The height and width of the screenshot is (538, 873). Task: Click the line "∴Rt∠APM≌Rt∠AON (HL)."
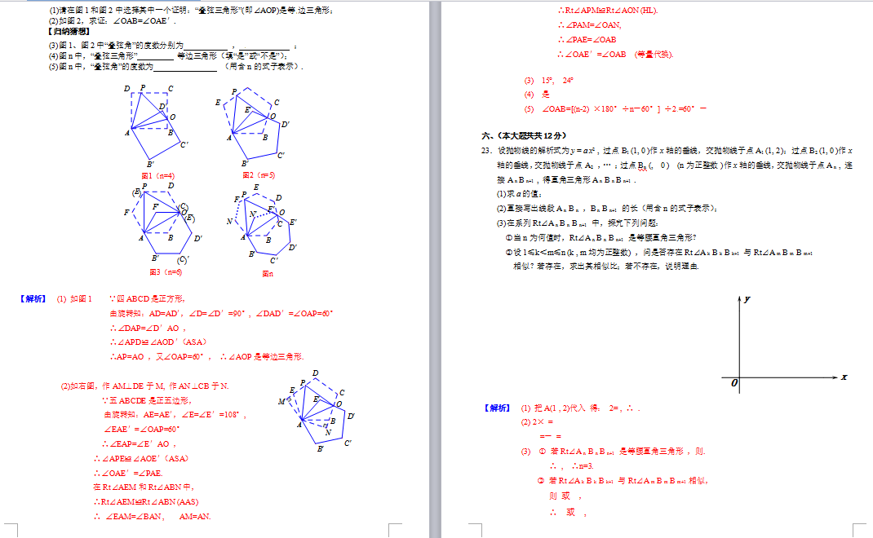click(607, 11)
